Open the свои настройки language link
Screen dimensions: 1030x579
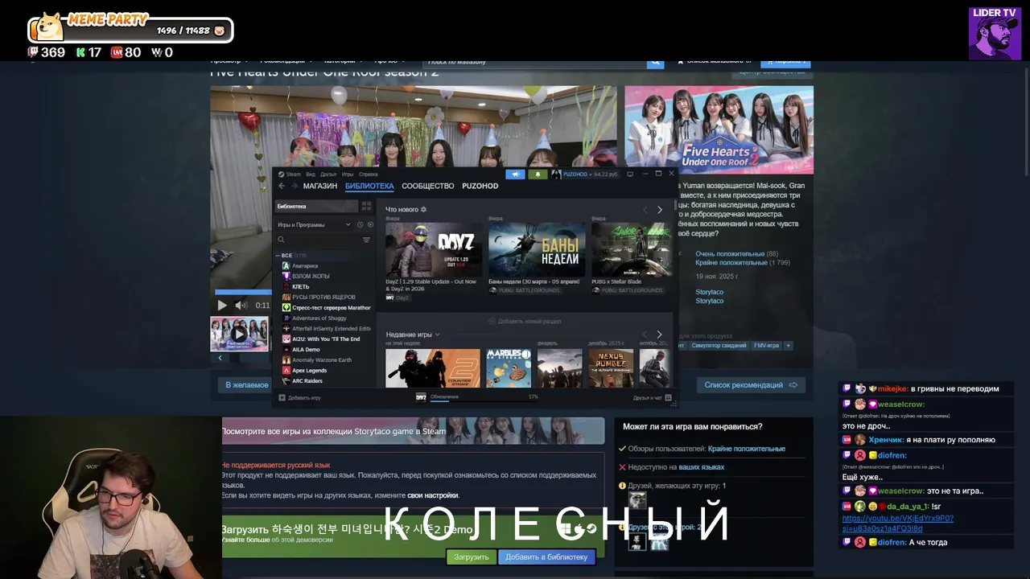[x=433, y=495]
